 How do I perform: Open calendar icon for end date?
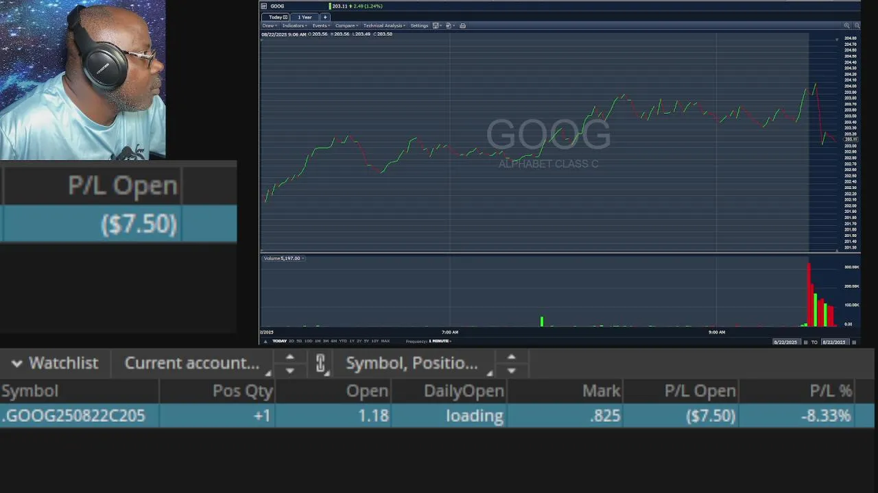pos(854,342)
